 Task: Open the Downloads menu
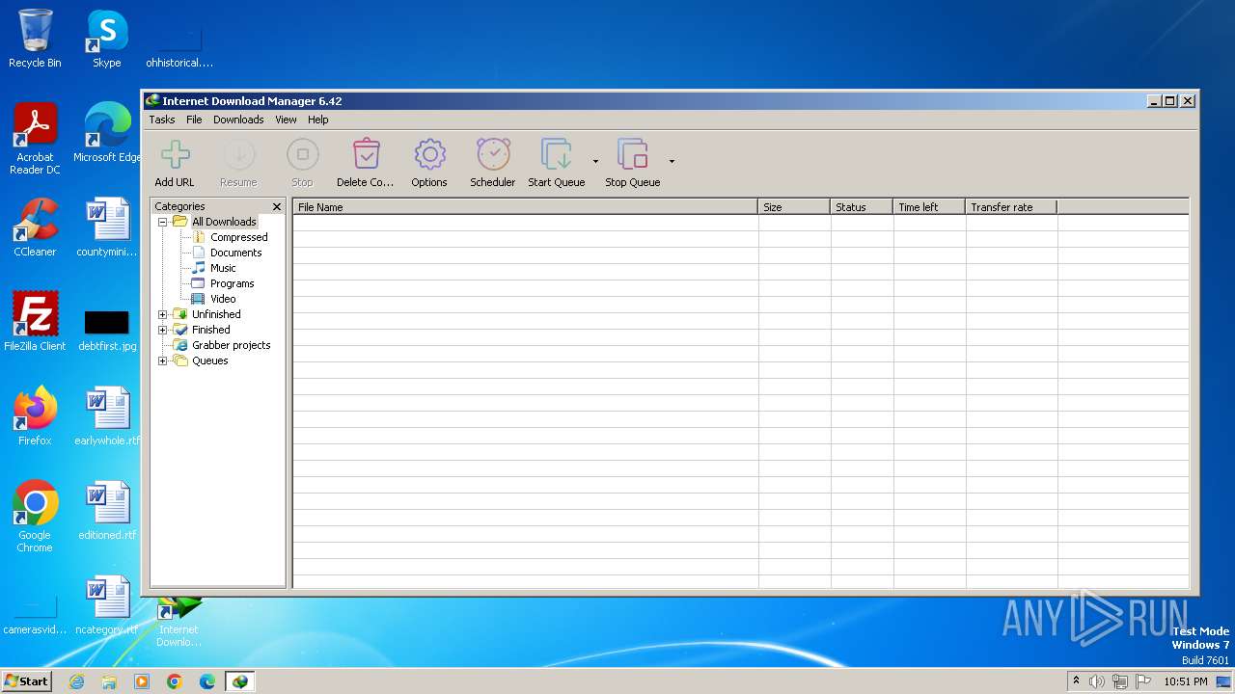238,120
